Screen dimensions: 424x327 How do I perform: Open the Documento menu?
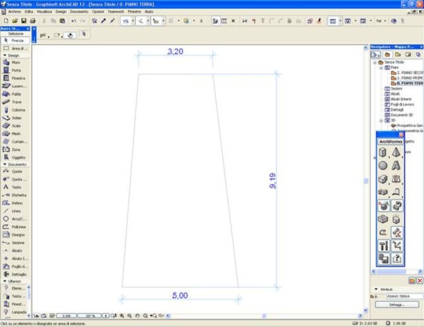[x=79, y=12]
